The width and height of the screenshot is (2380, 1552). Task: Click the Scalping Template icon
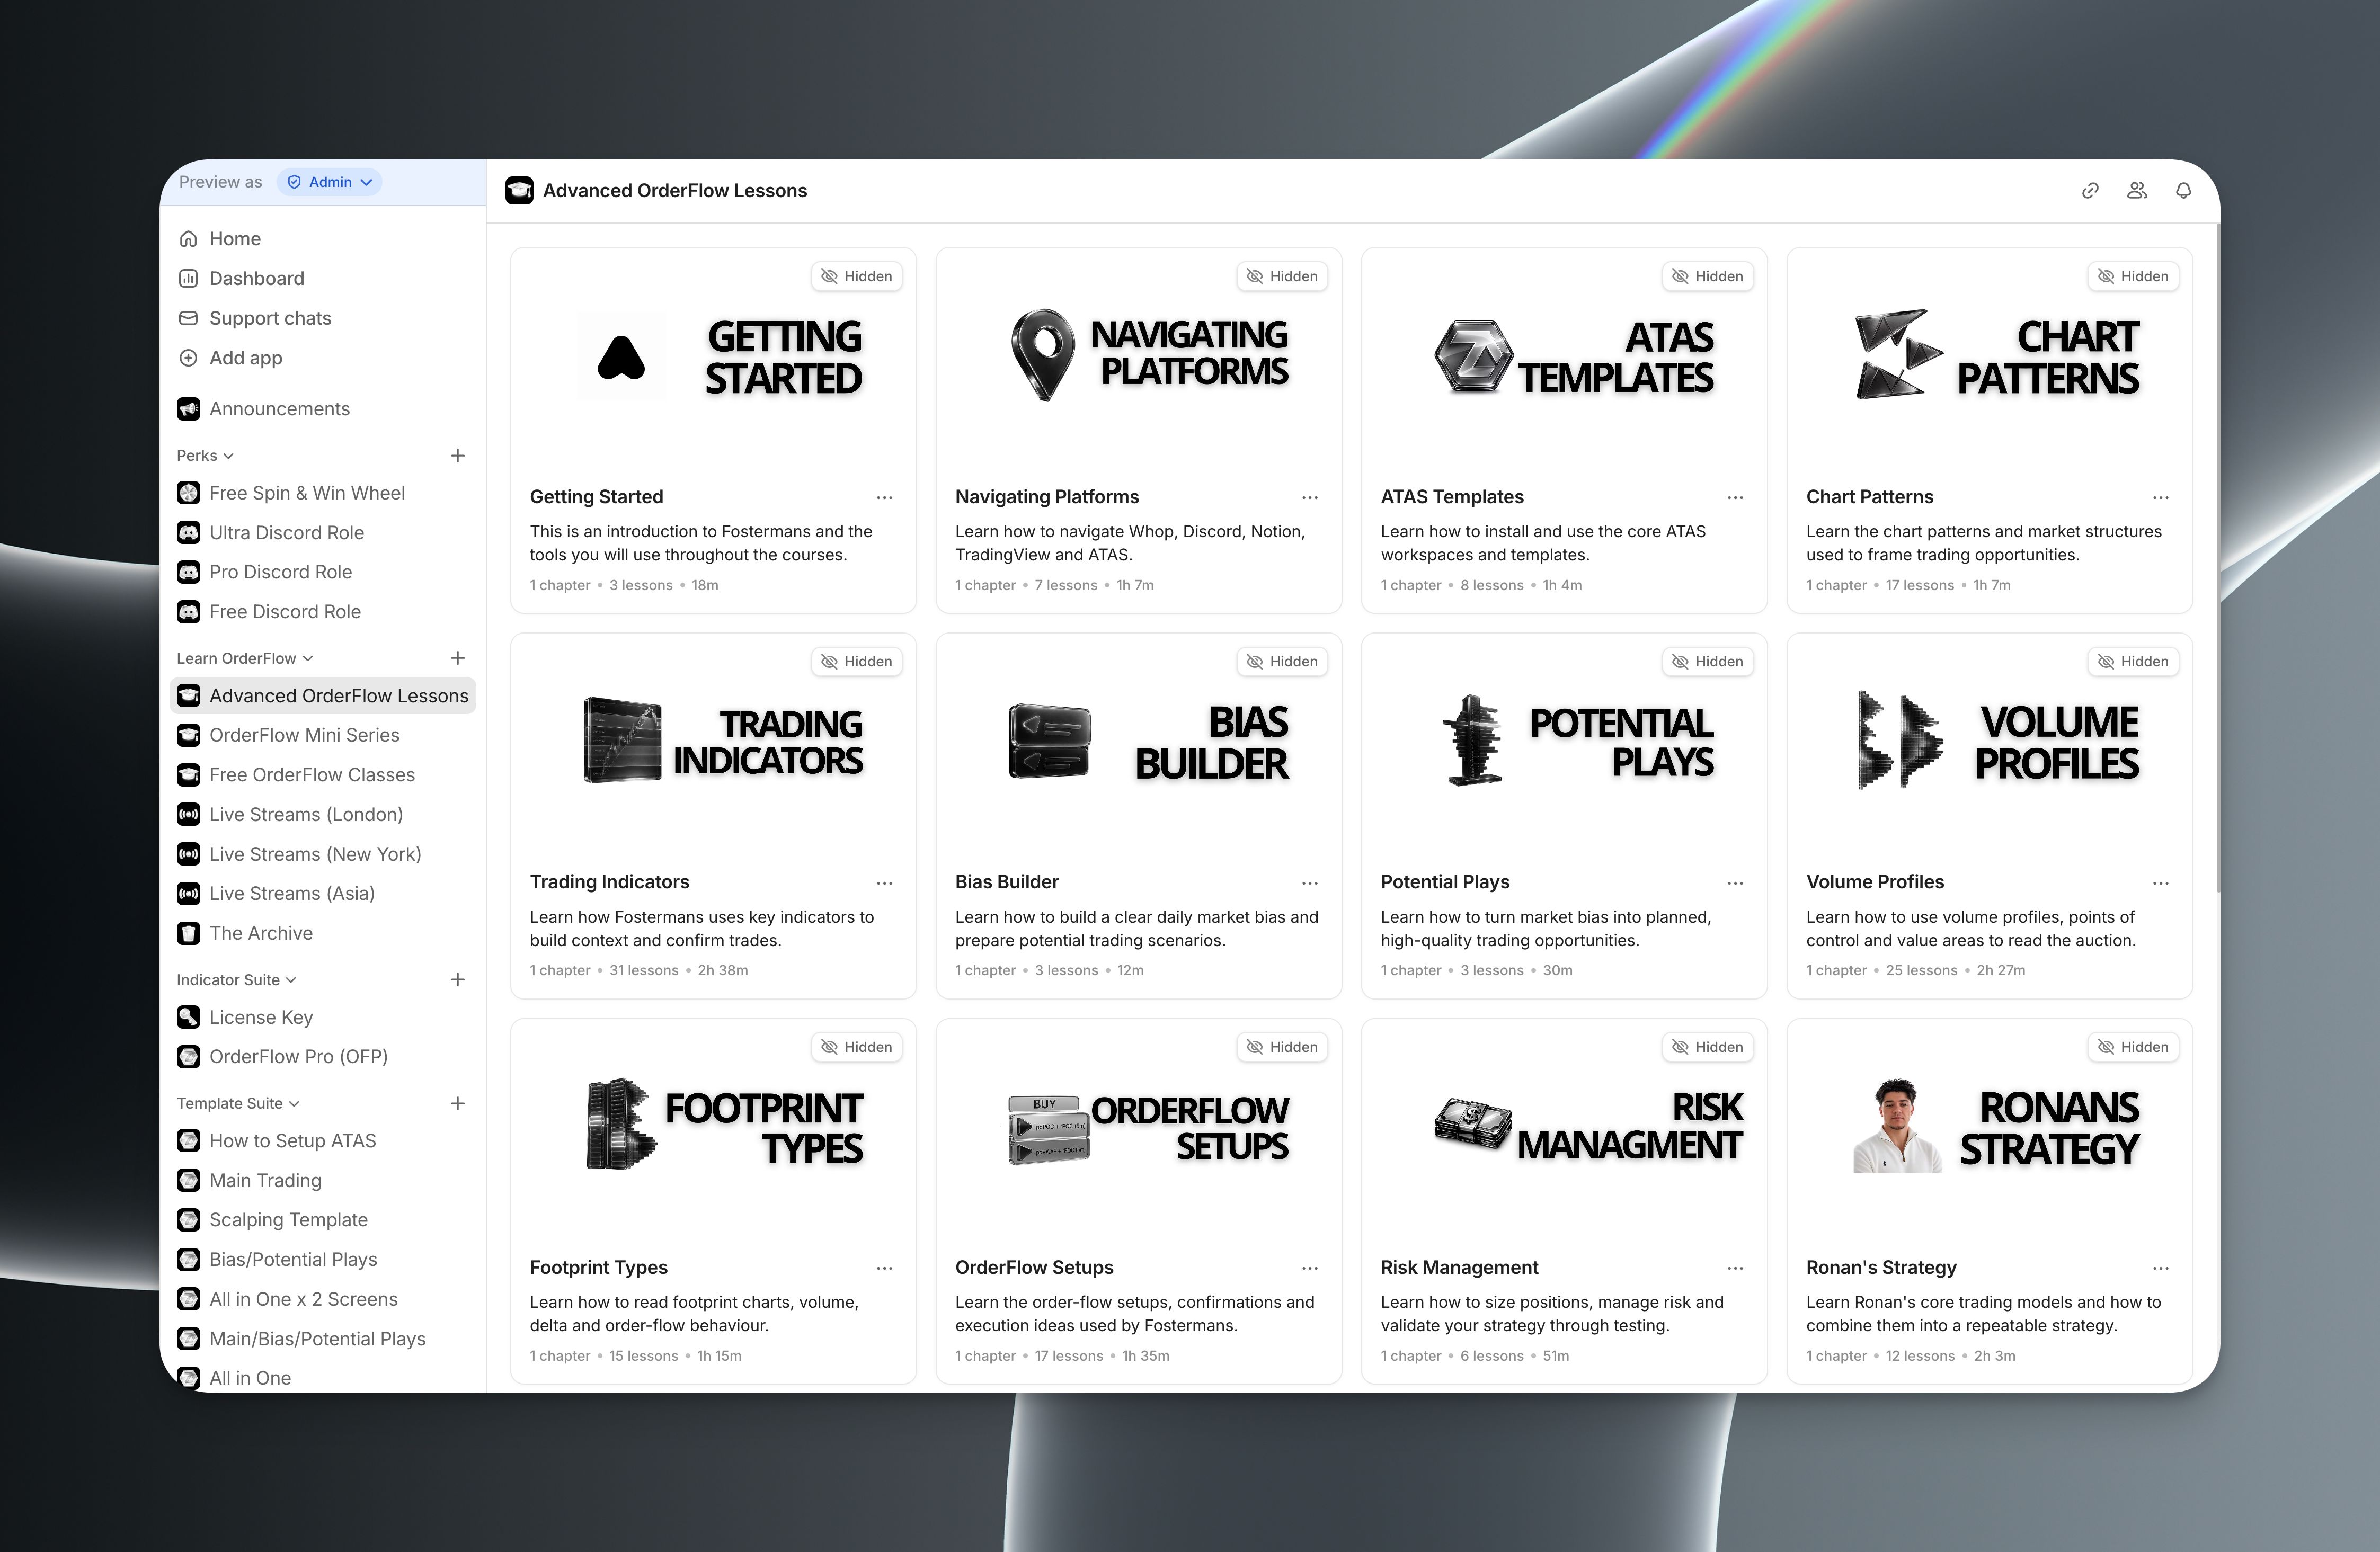point(188,1220)
